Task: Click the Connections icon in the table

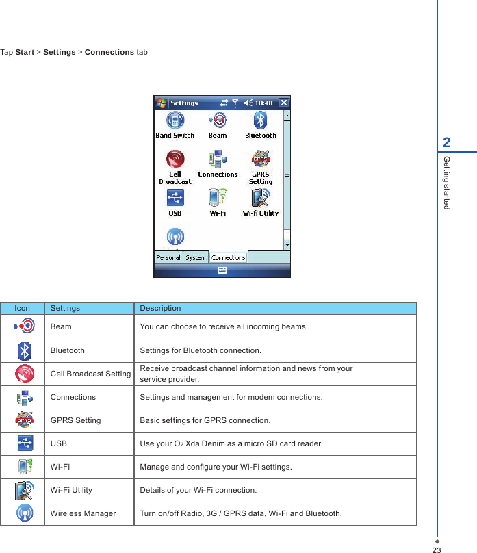Action: [x=25, y=398]
